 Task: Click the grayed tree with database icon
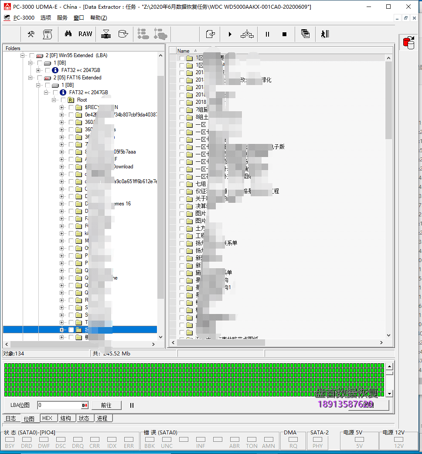coord(160,34)
